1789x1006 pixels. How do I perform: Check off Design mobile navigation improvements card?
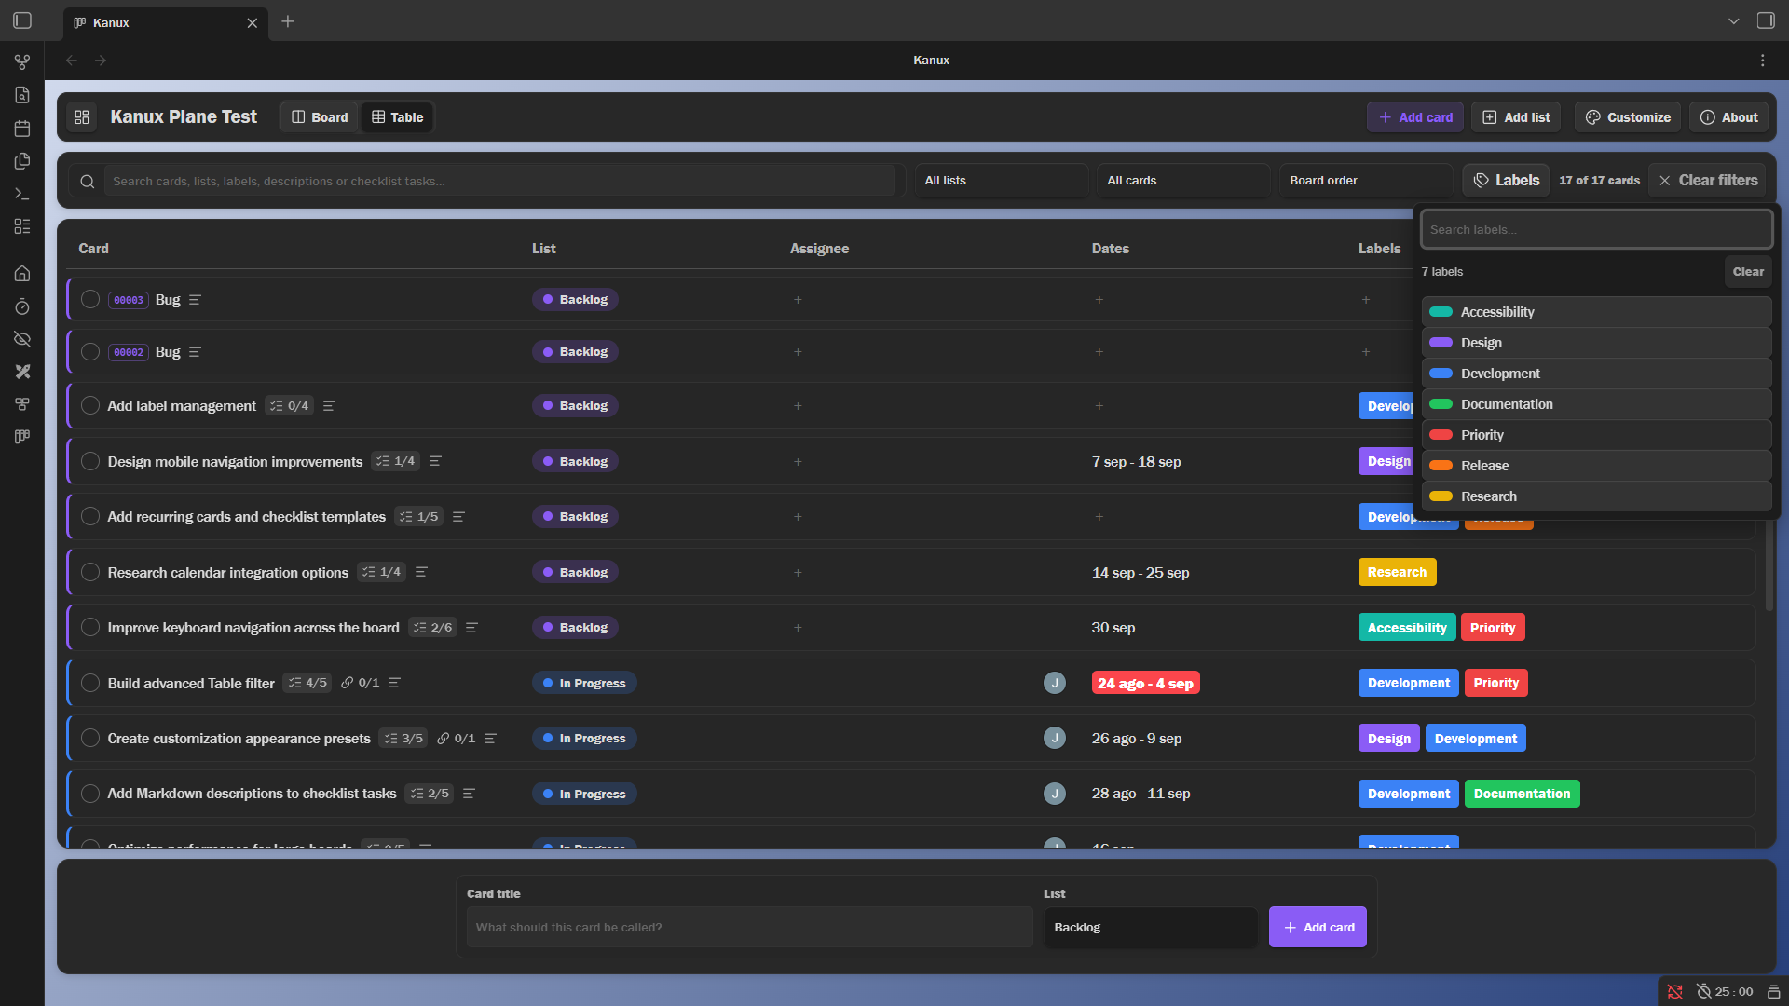click(x=90, y=461)
